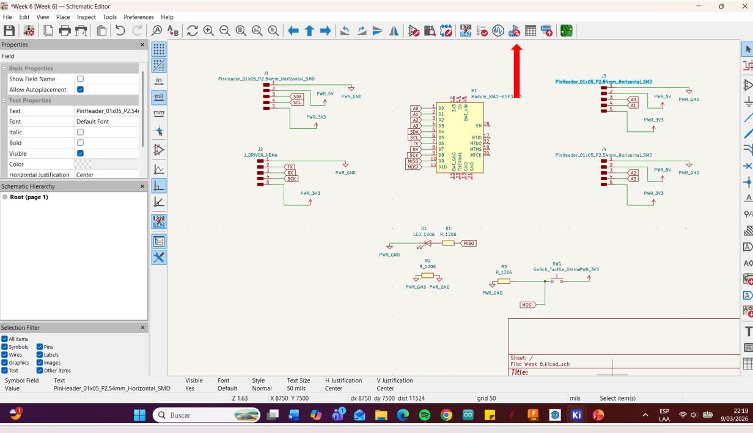Open the Footprint Editor
This screenshot has height=433, width=753.
point(446,31)
